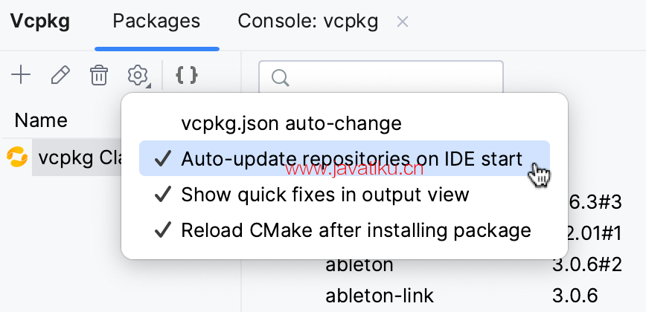The width and height of the screenshot is (646, 312).
Task: Switch to the Packages tab
Action: coord(156,22)
